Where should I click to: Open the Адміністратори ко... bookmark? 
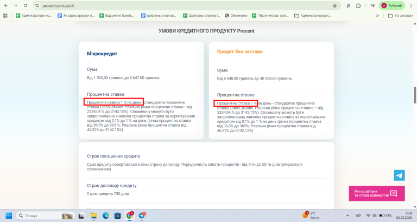point(34,16)
